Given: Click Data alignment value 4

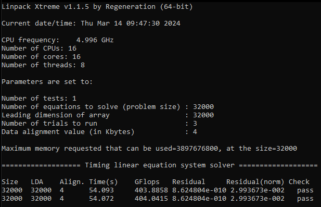Looking at the screenshot, I should tap(195, 132).
